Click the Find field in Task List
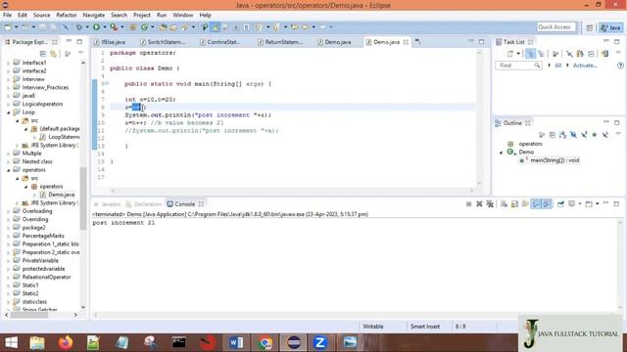 pos(518,66)
